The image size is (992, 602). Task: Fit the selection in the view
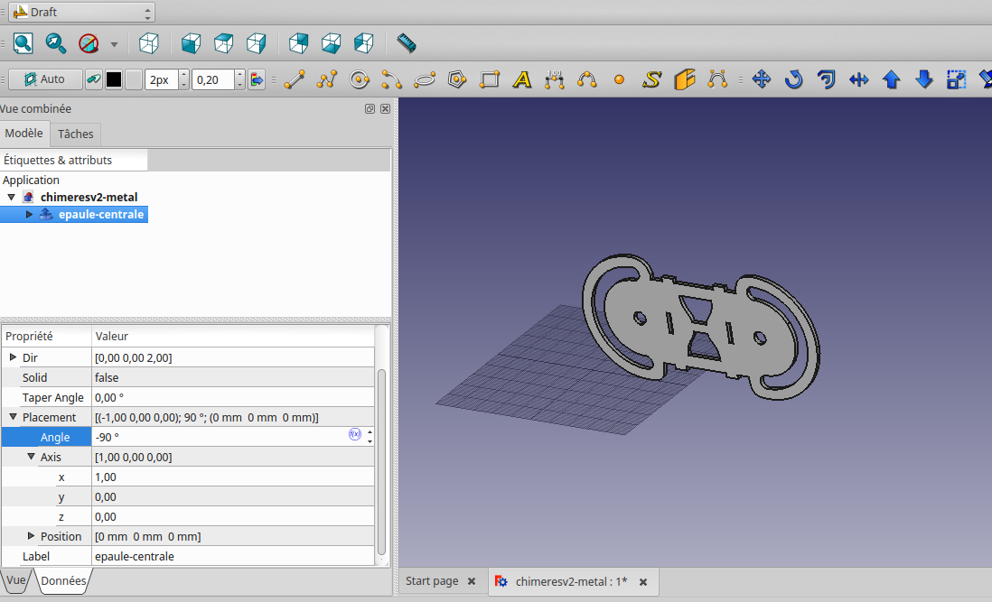pos(56,43)
